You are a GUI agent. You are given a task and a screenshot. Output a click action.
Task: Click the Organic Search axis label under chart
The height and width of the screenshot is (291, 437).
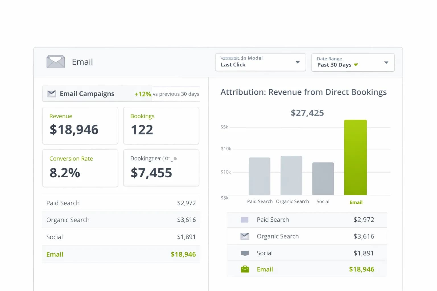tap(292, 201)
